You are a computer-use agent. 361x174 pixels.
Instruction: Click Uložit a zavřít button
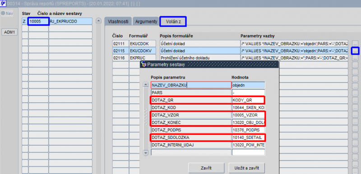[x=247, y=168]
